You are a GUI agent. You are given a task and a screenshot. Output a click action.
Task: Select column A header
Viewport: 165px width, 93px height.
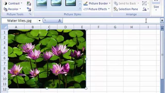coord(16,27)
